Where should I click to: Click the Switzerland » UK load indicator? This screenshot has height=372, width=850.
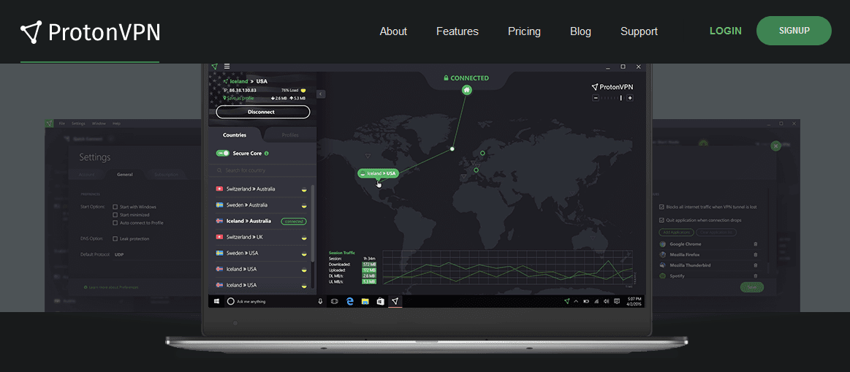tap(305, 238)
